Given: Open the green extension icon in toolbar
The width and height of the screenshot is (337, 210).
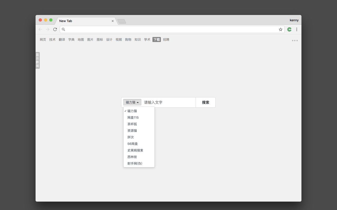Looking at the screenshot, I should [x=289, y=29].
